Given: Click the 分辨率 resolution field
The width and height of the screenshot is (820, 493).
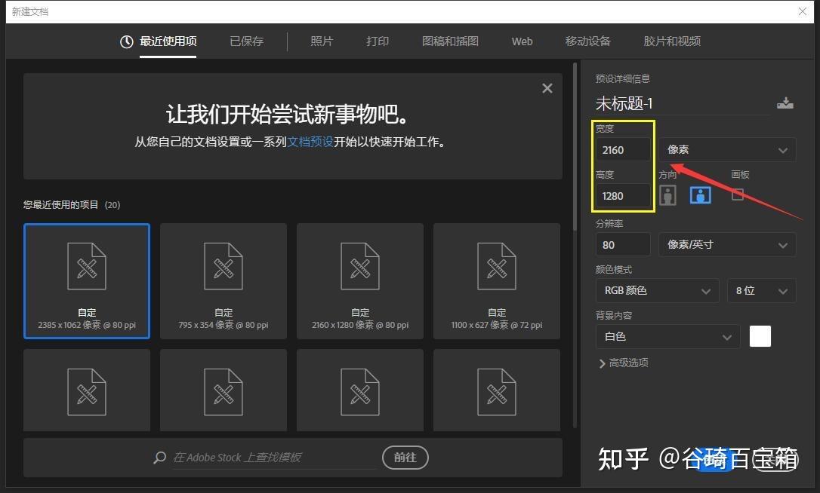Looking at the screenshot, I should [623, 244].
